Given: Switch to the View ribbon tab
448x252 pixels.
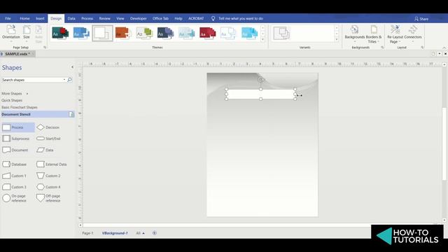Looking at the screenshot, I should click(x=120, y=19).
